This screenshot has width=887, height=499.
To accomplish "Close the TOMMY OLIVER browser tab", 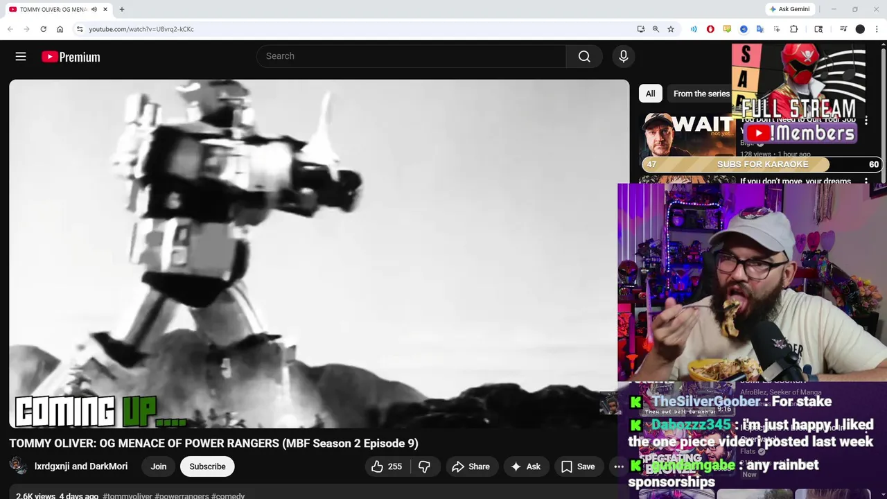I will tap(105, 9).
